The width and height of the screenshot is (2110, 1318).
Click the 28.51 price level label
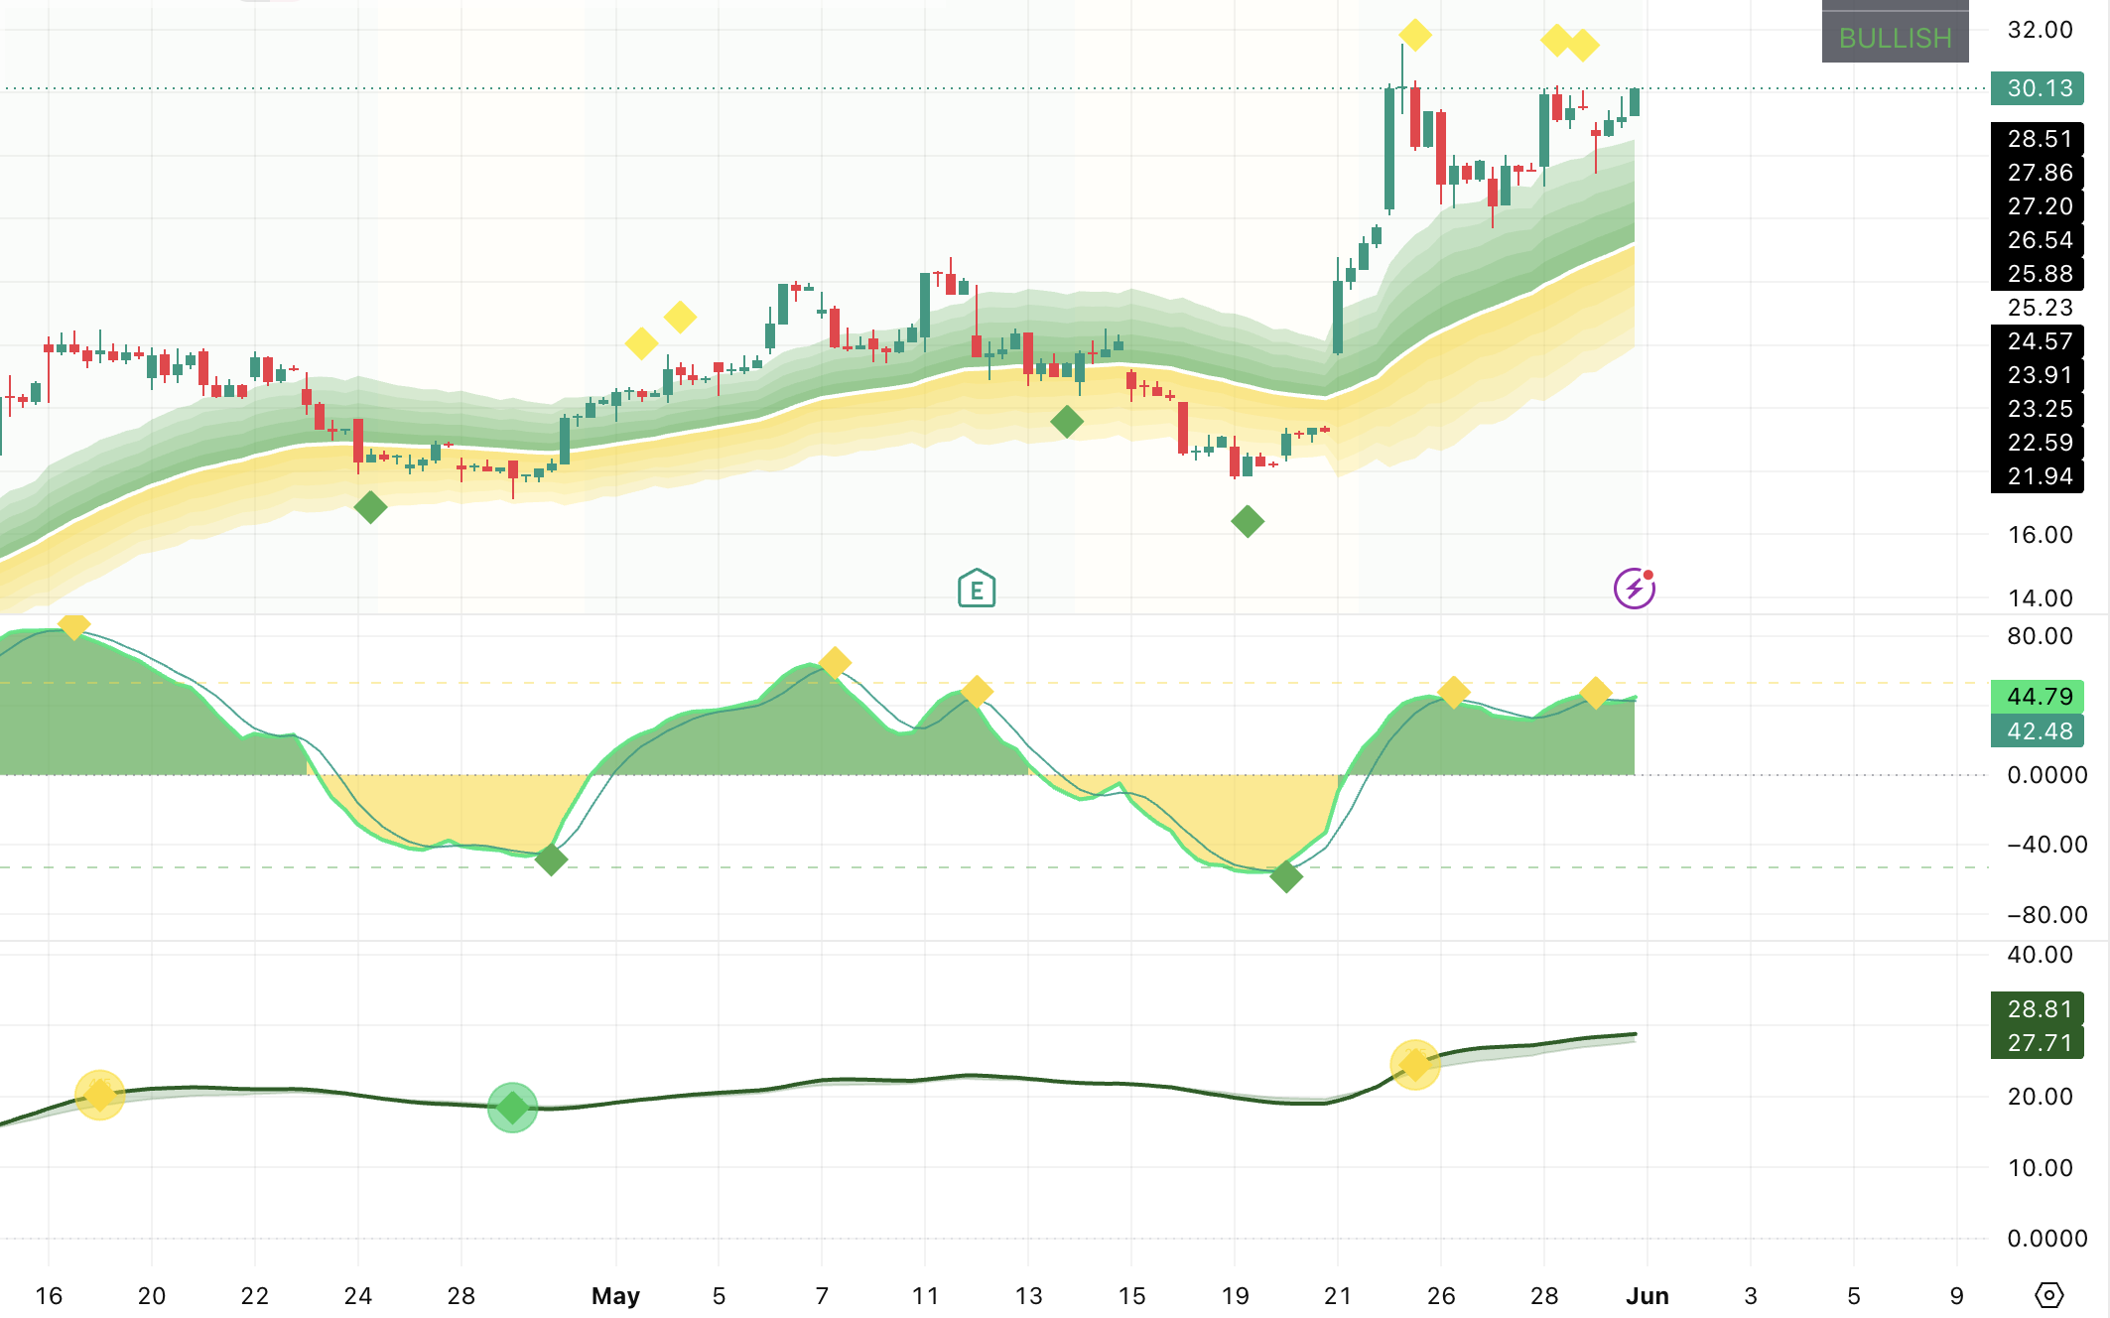click(2038, 139)
